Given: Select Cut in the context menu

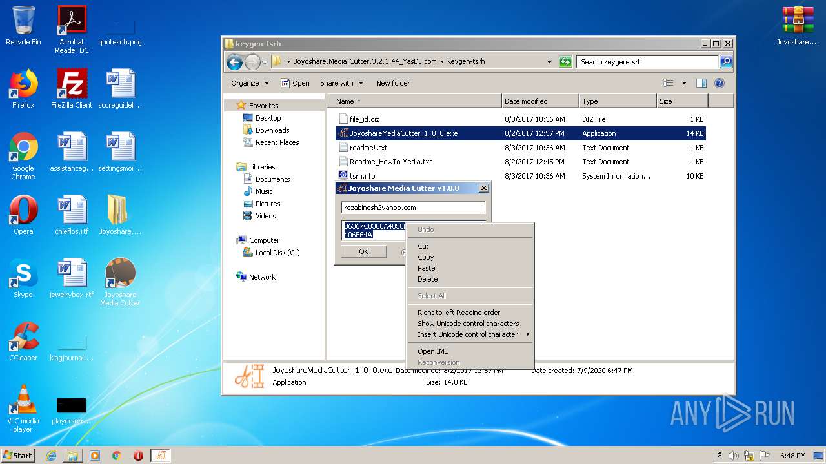Looking at the screenshot, I should point(470,246).
